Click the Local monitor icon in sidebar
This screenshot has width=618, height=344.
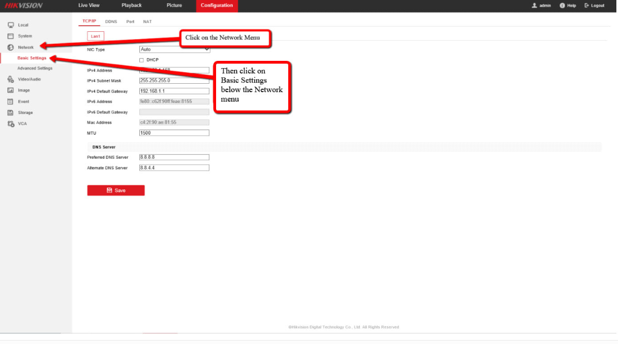pos(10,25)
